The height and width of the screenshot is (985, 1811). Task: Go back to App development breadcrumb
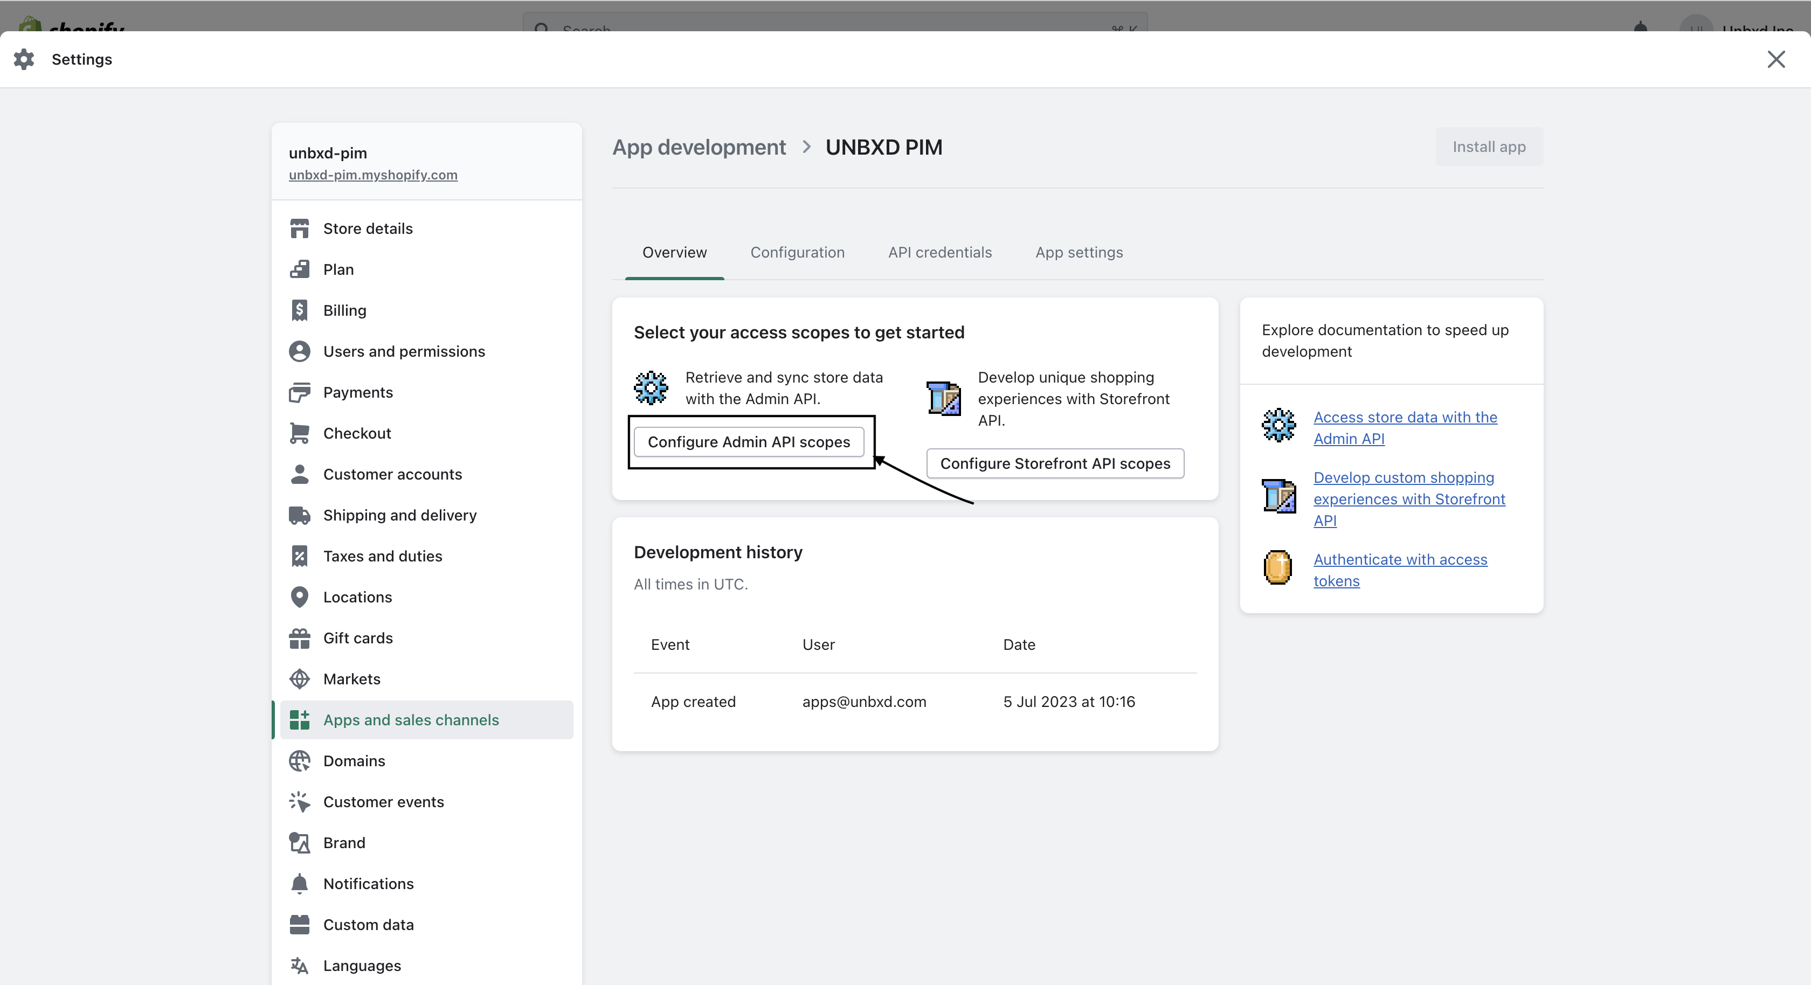tap(699, 147)
